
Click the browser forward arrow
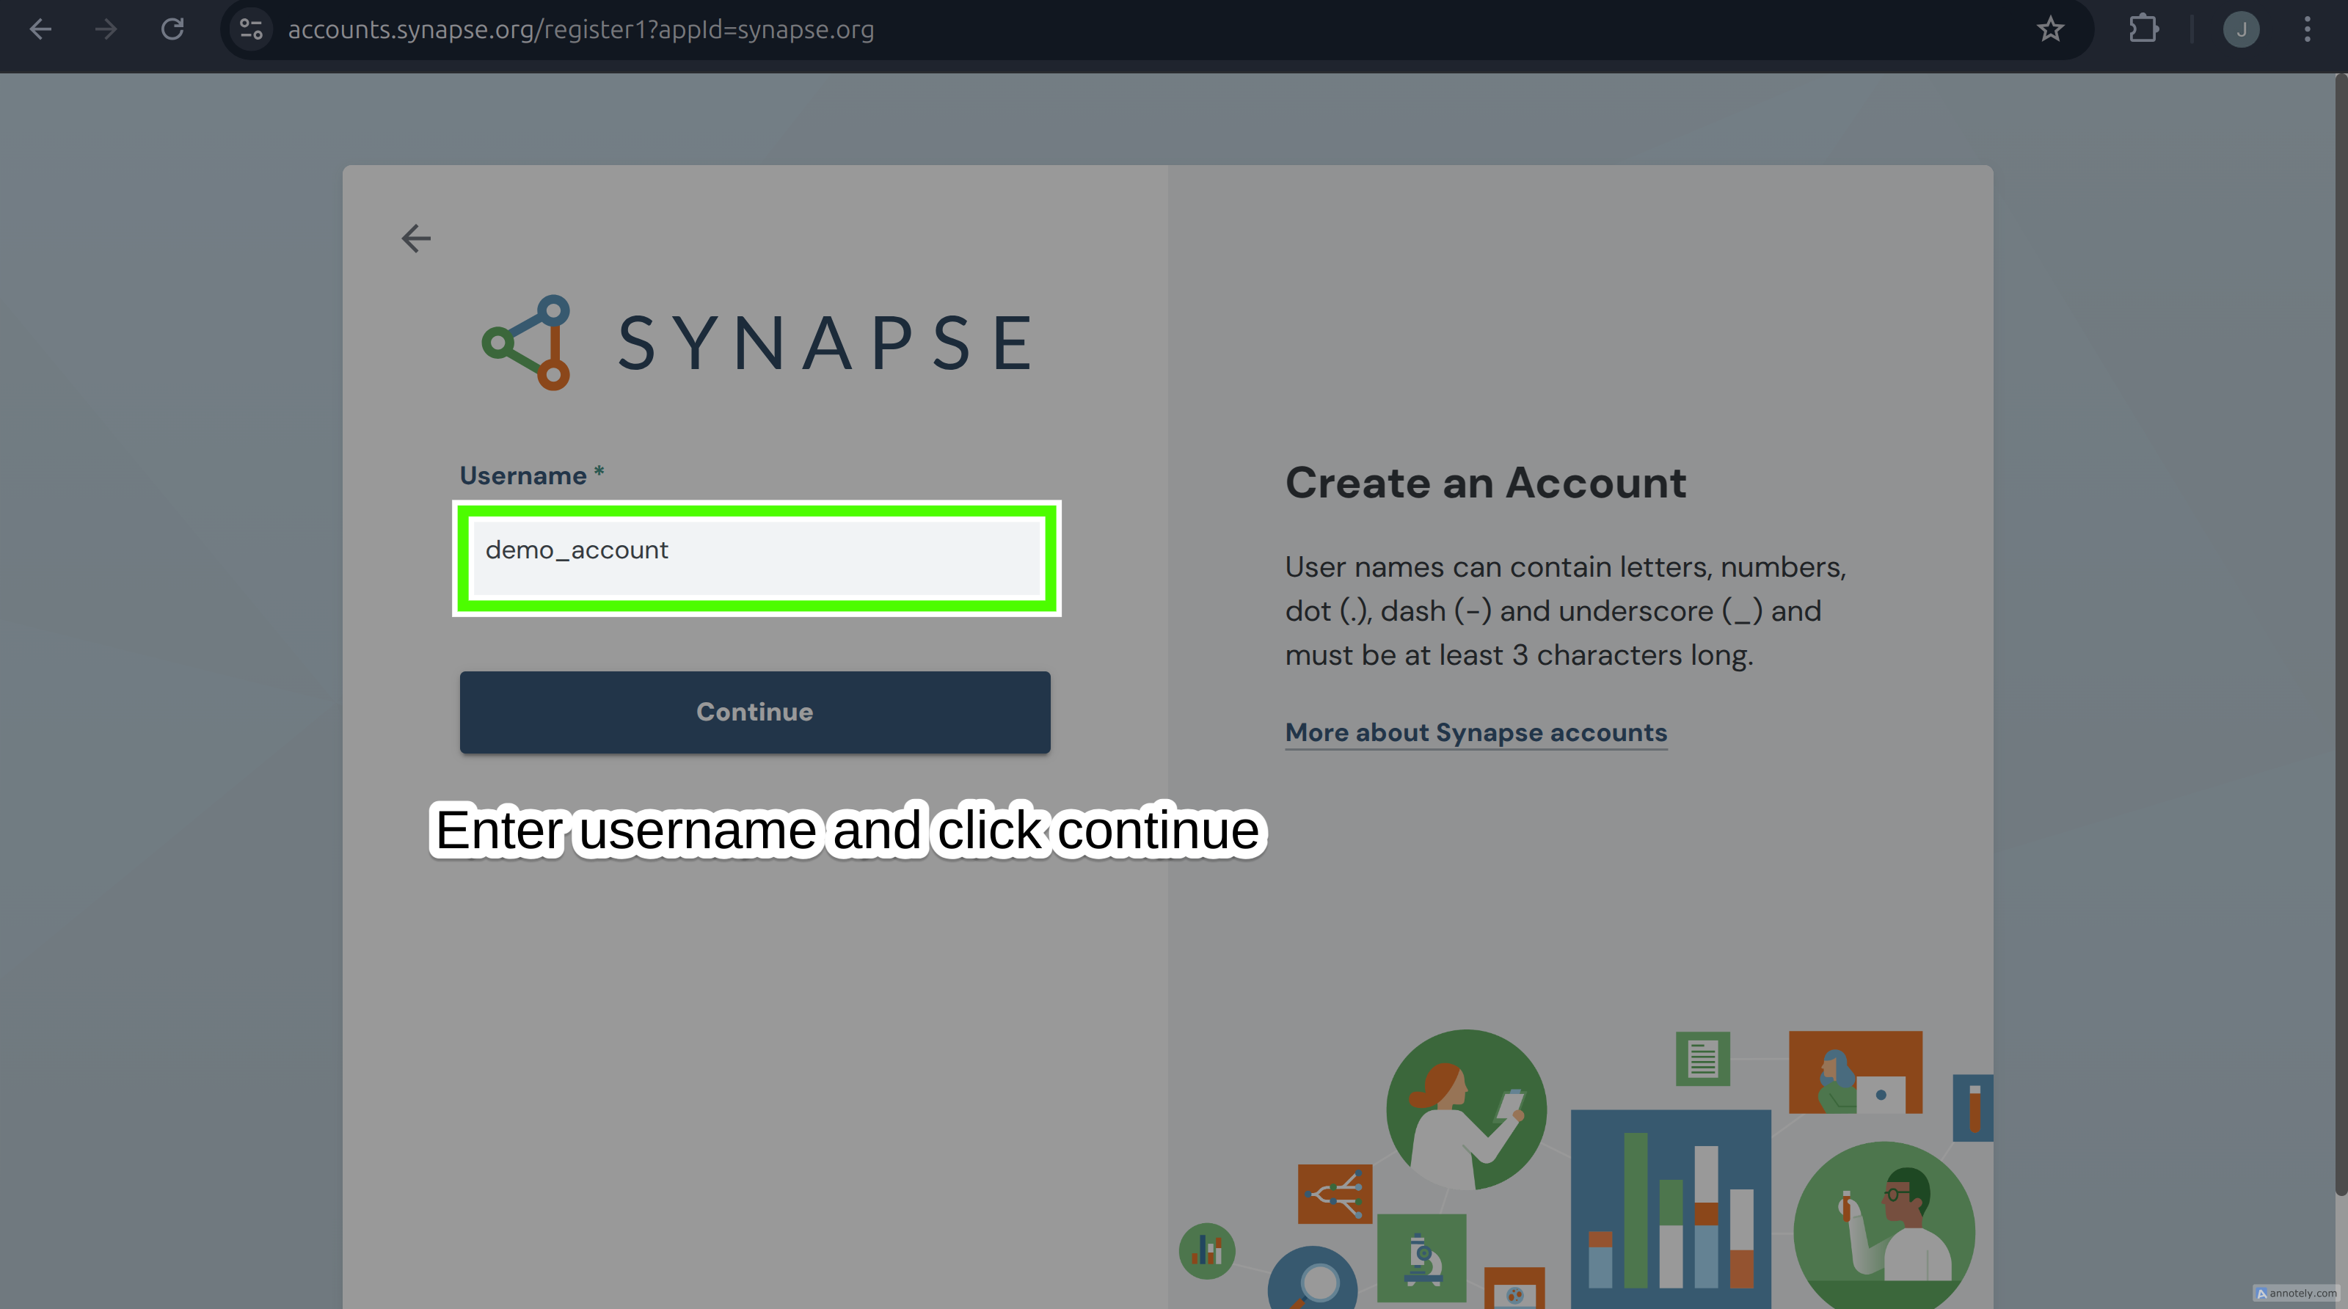point(106,29)
